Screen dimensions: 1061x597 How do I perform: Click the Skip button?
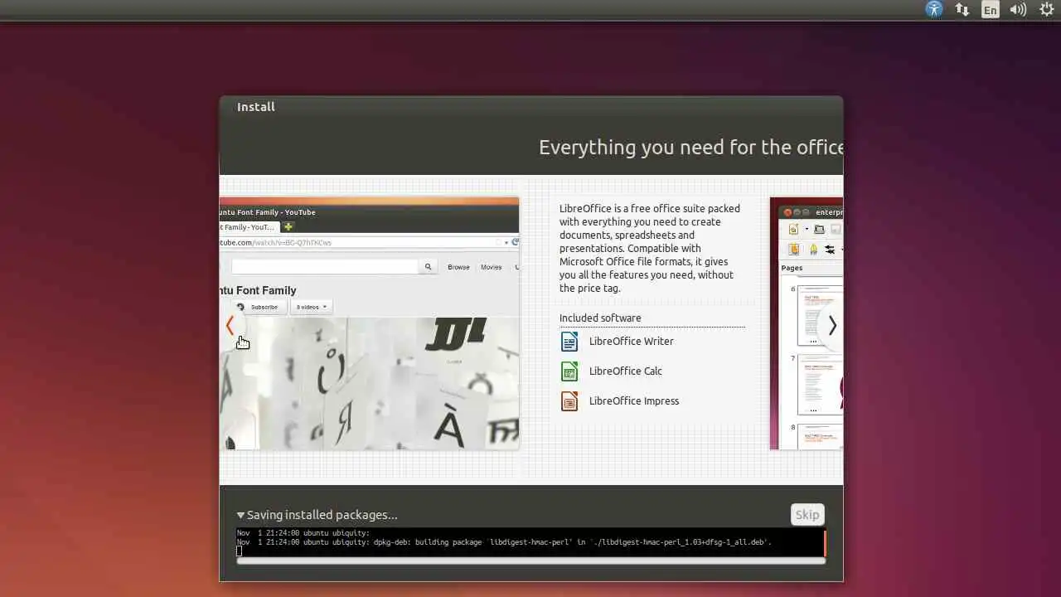point(807,515)
